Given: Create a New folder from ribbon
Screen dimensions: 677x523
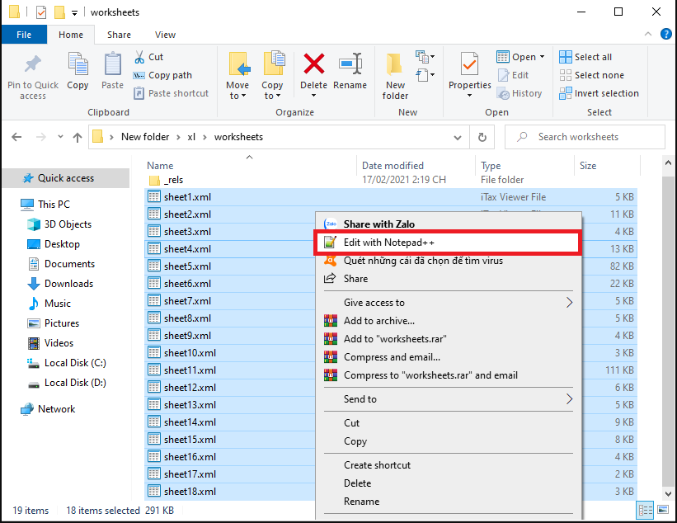Looking at the screenshot, I should click(x=395, y=77).
